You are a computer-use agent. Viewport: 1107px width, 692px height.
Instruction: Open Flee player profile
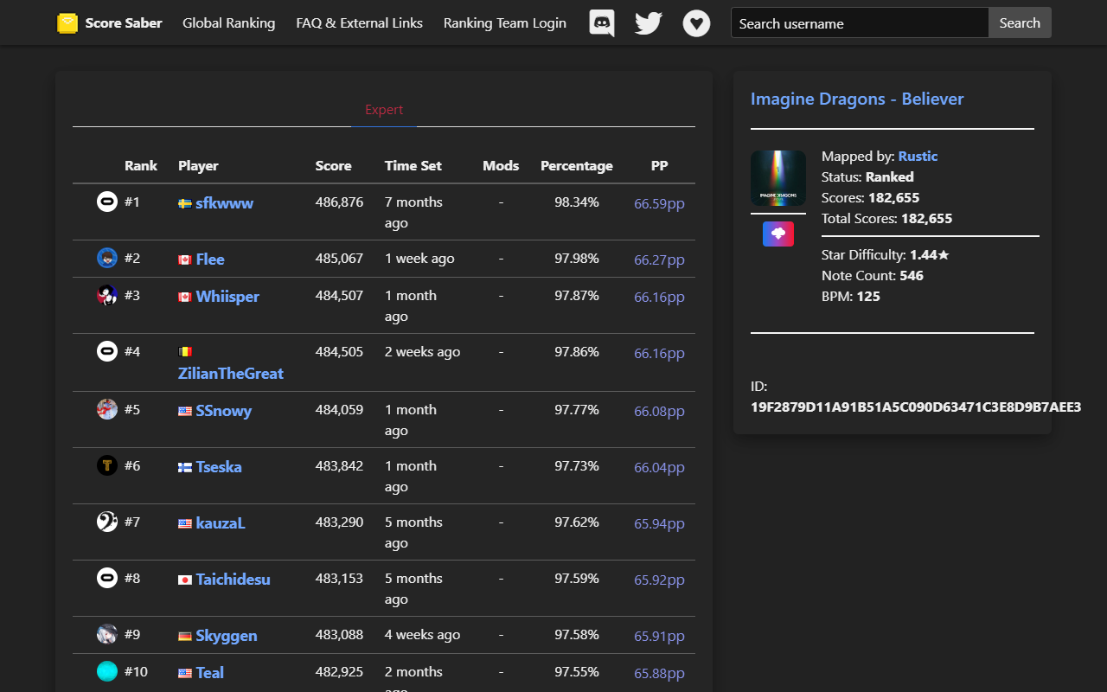(210, 259)
